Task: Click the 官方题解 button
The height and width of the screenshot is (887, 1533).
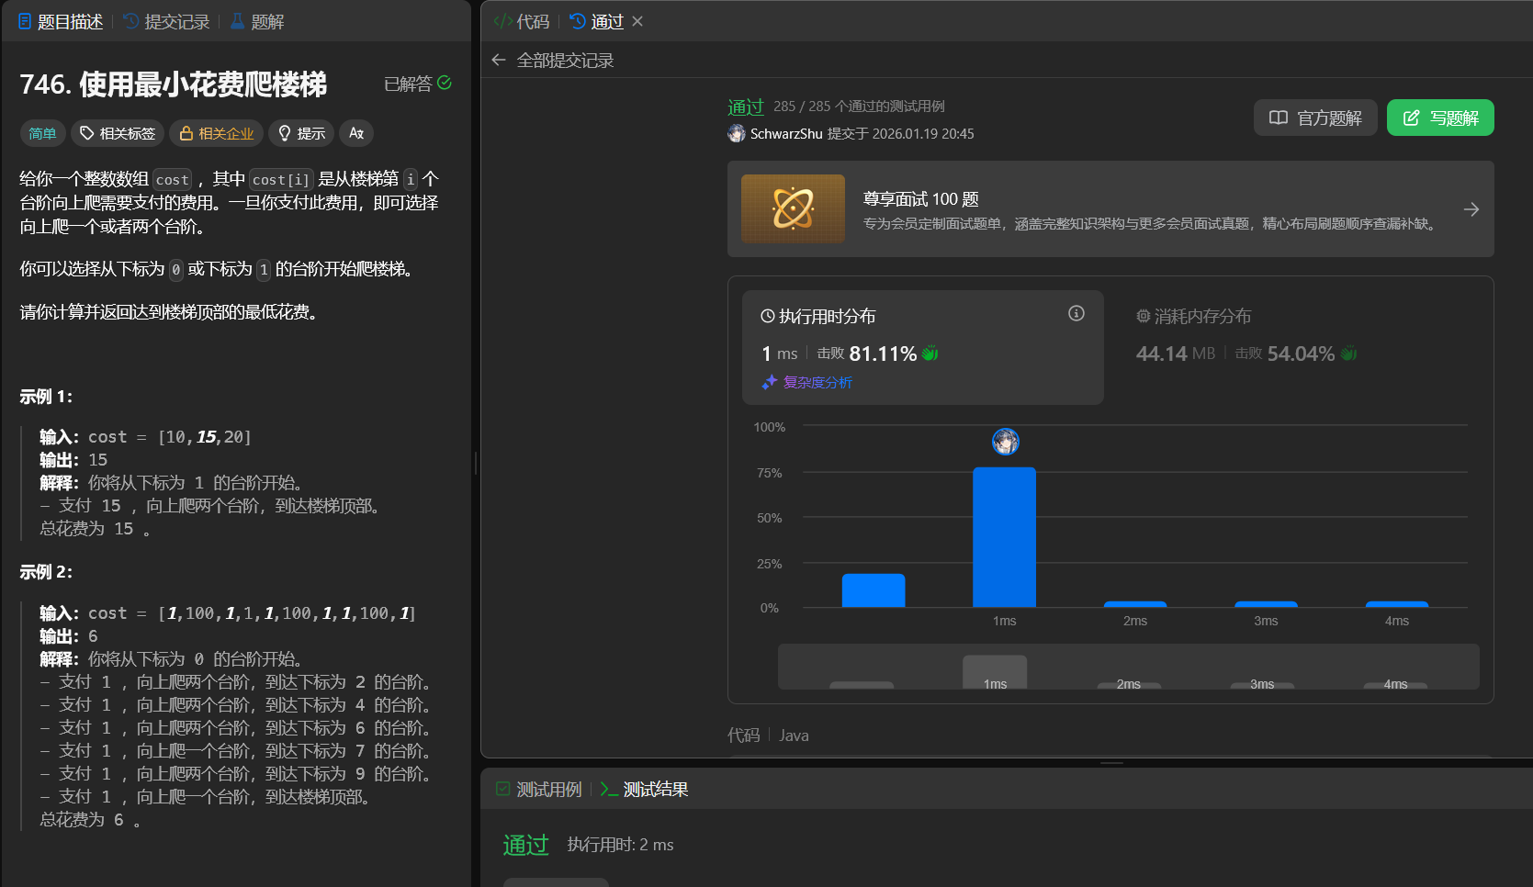Action: 1314,118
